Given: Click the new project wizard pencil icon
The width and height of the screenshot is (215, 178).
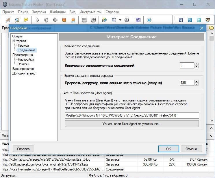Looking at the screenshot, I should click(8, 20).
